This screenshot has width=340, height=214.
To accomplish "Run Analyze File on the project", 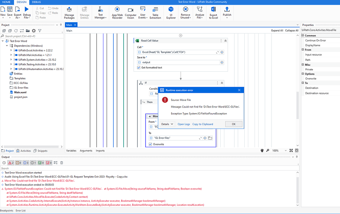I will (199, 13).
